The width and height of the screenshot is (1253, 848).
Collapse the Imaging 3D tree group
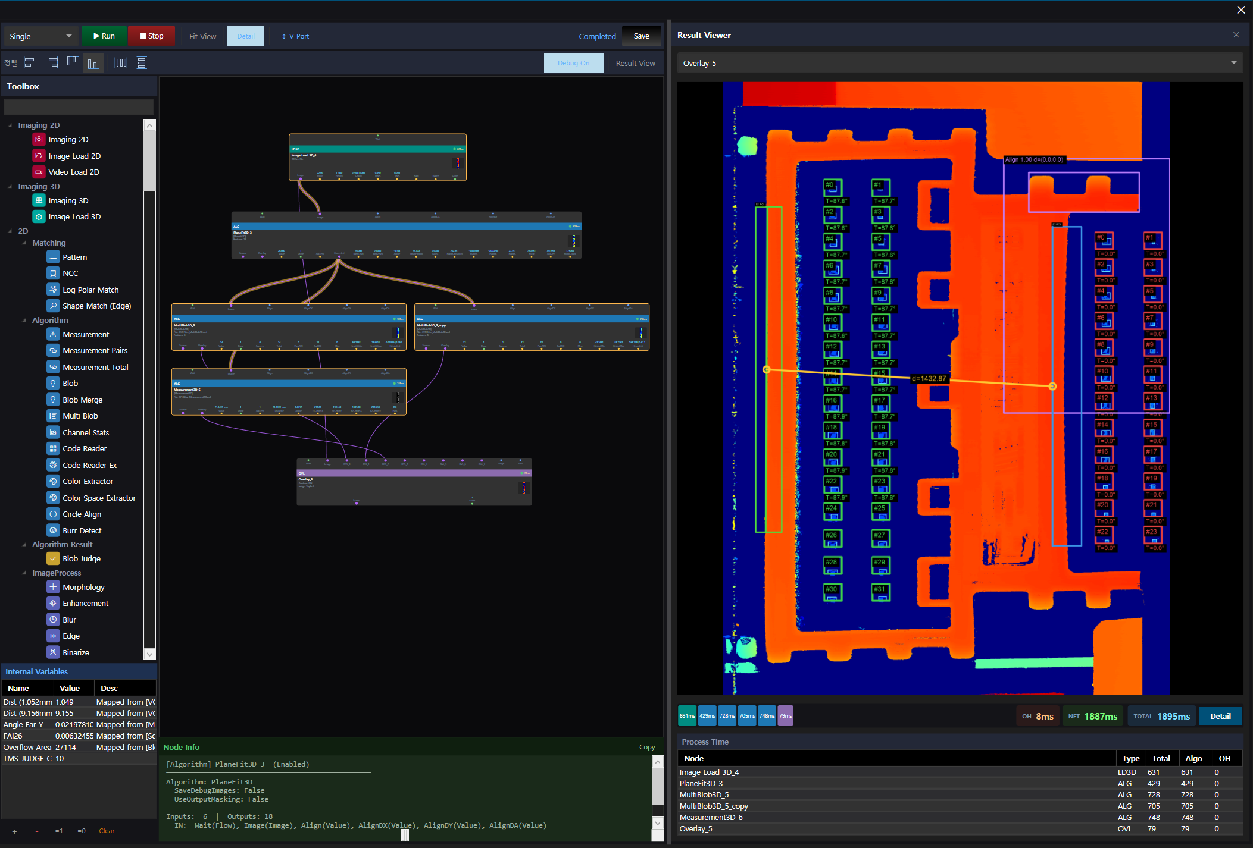click(10, 186)
